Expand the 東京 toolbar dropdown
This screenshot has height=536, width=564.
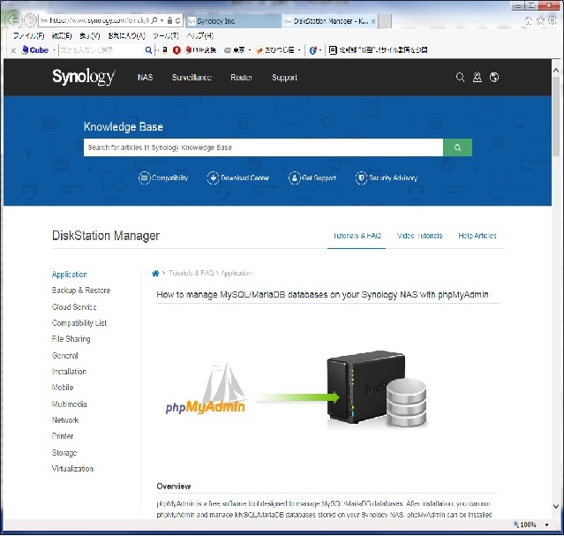tap(250, 50)
